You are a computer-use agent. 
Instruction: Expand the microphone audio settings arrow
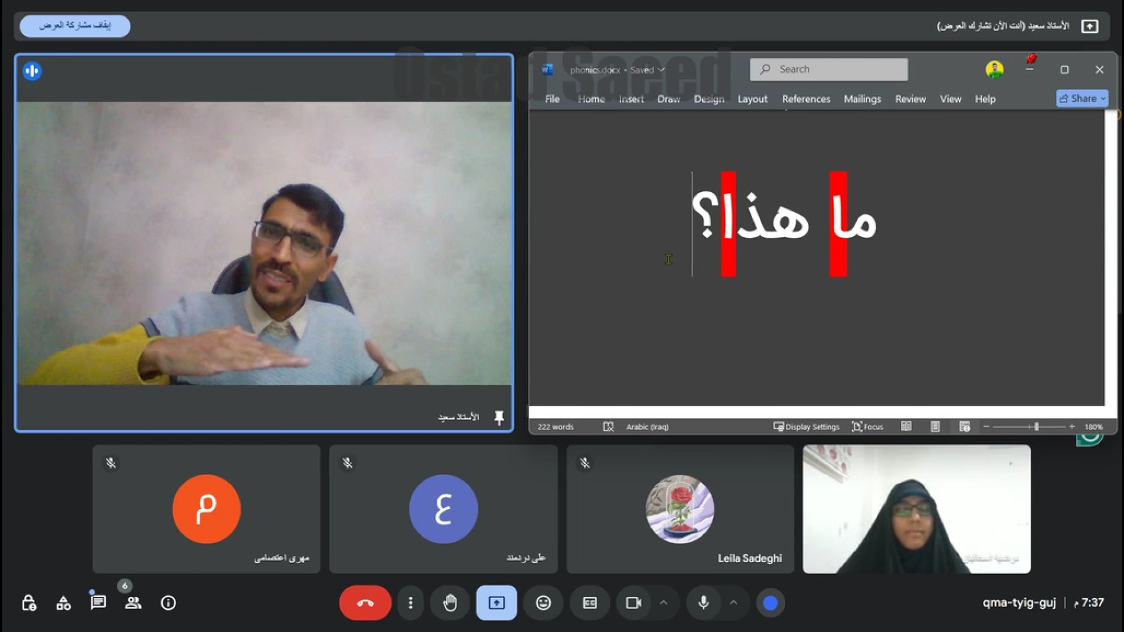coord(734,603)
